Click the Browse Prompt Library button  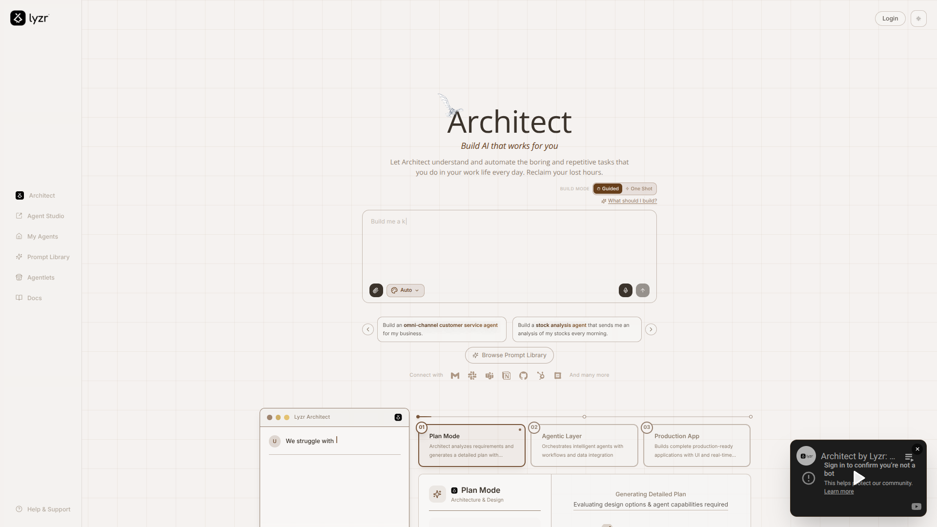(509, 355)
